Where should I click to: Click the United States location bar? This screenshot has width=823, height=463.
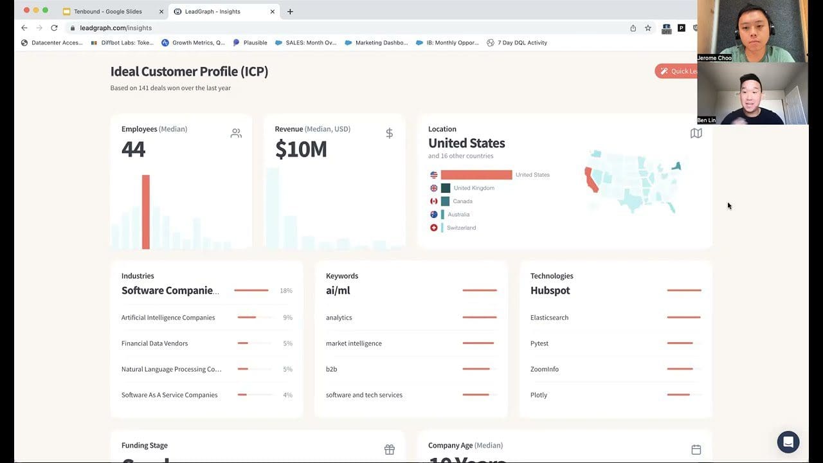[476, 175]
